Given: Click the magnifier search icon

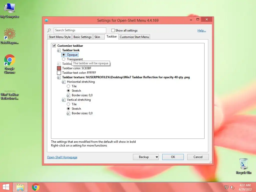Looking at the screenshot, I should tap(49, 30).
